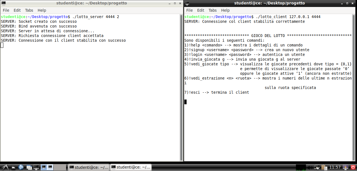Minimize the lotto_server terminal window
Viewport: 357px width, 171px height.
click(170, 3)
